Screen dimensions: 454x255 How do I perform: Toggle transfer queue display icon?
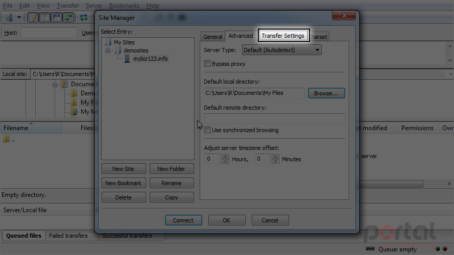68,18
